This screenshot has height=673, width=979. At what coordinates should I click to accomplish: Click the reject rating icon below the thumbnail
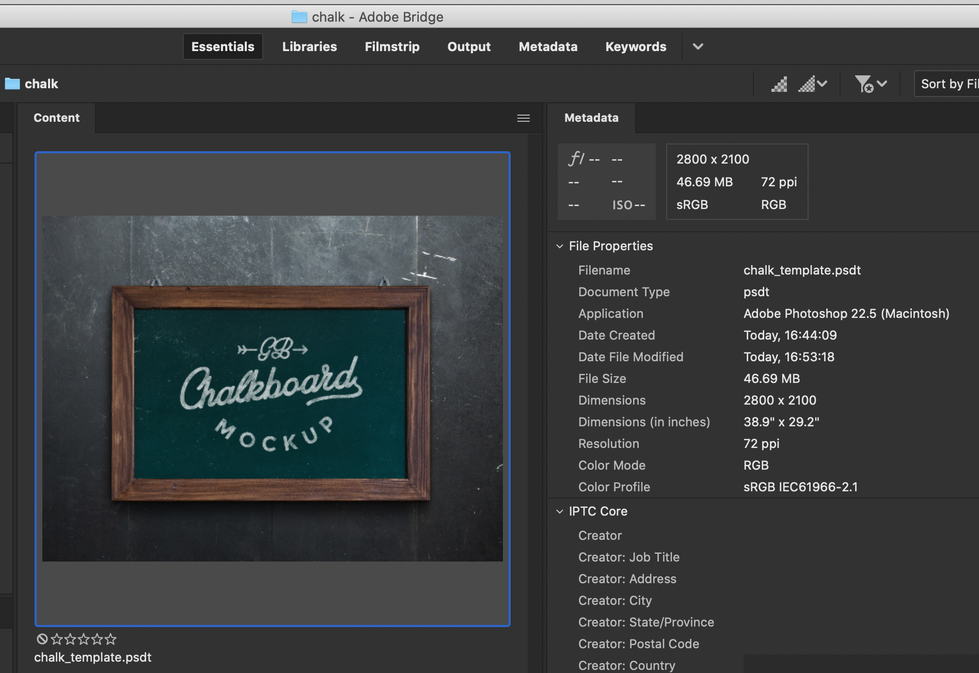click(43, 639)
